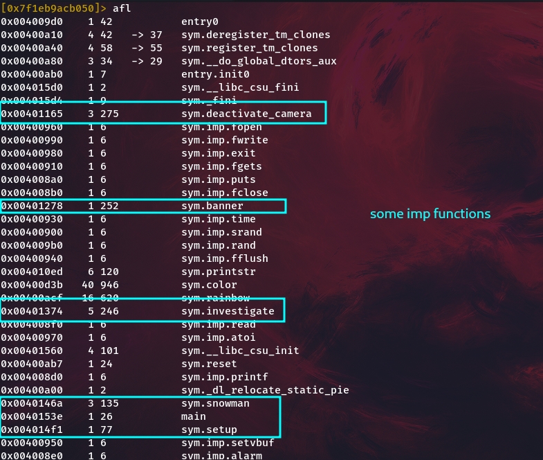Click the sym.register_tm_clones entry
Image resolution: width=543 pixels, height=460 pixels.
[x=250, y=48]
